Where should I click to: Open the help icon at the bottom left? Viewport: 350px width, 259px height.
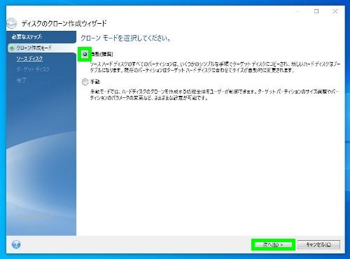(x=16, y=244)
